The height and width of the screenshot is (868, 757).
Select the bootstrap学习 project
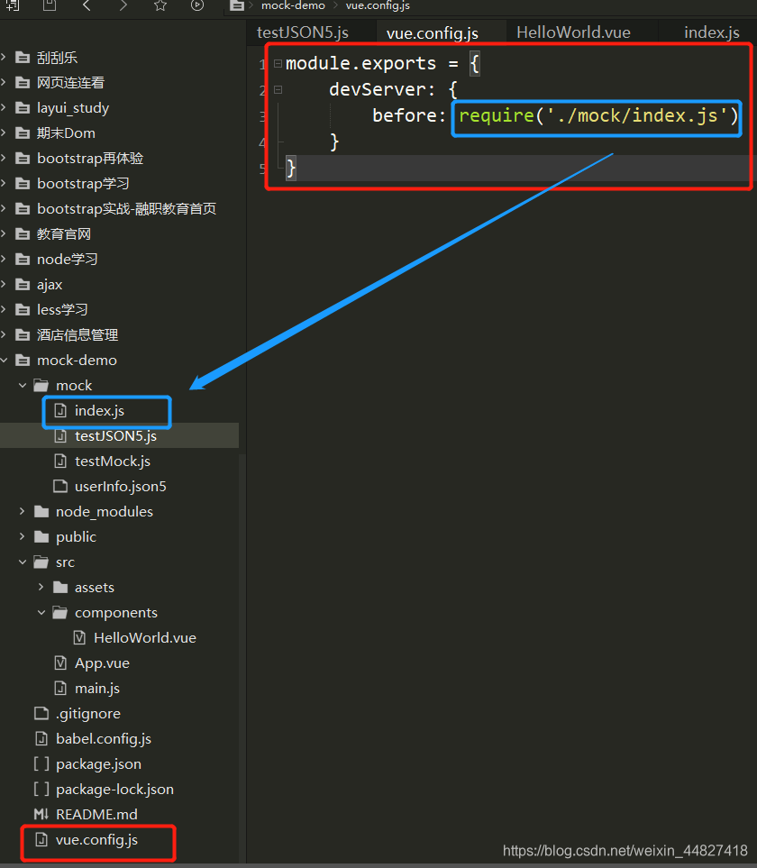coord(83,183)
